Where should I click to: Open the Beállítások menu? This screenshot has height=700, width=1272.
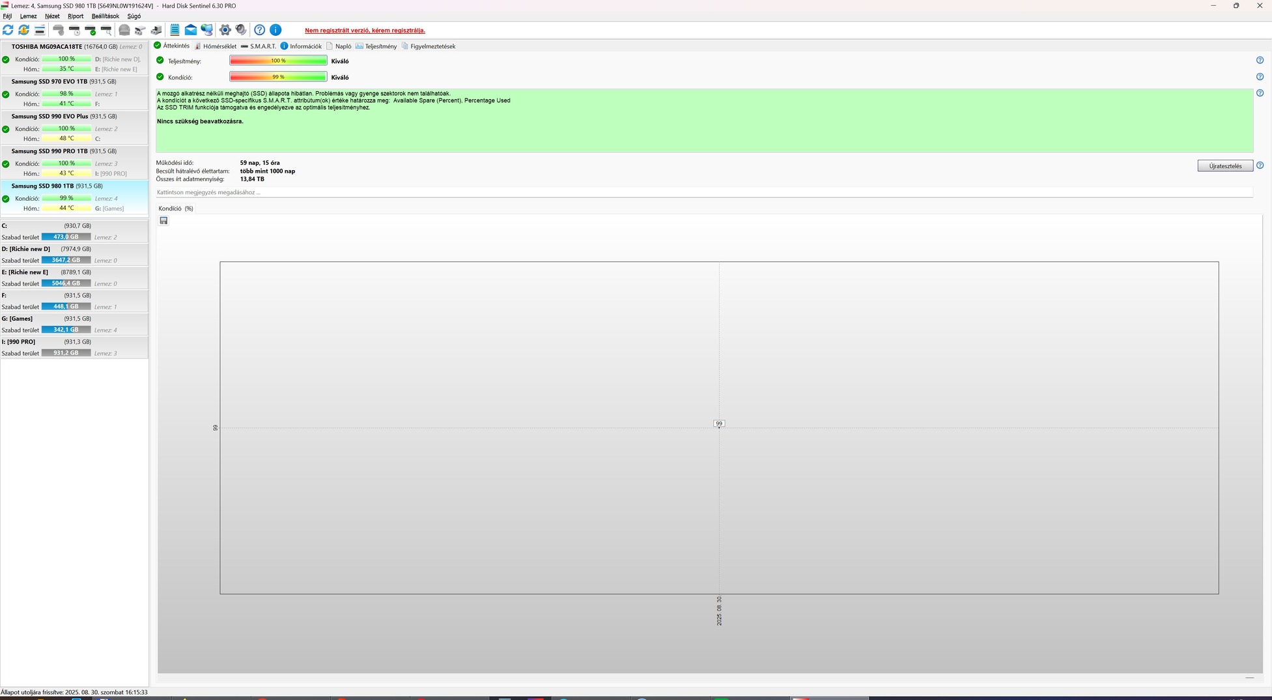pos(106,16)
